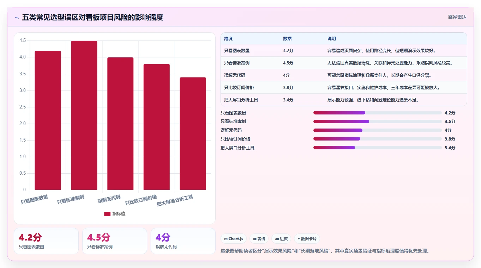Click the 4分 误解无代码 data card
This screenshot has width=481, height=268.
(x=183, y=241)
